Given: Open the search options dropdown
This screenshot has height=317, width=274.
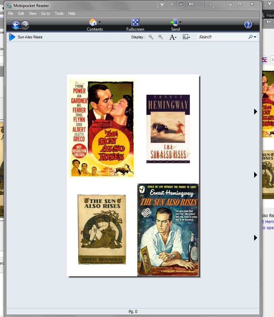Looking at the screenshot, I should (255, 37).
